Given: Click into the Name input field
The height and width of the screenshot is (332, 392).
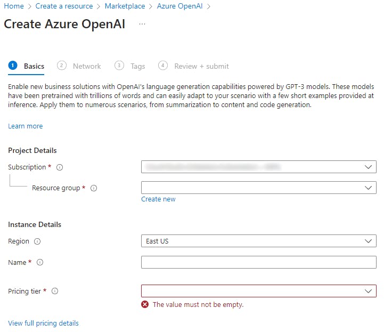Looking at the screenshot, I should pos(259,262).
